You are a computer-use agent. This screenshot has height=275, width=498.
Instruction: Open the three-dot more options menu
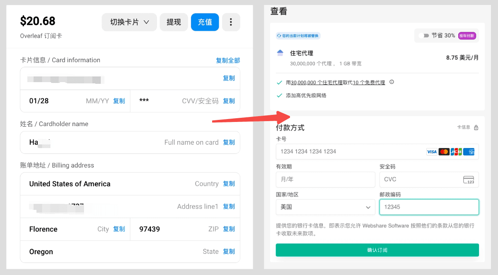231,22
